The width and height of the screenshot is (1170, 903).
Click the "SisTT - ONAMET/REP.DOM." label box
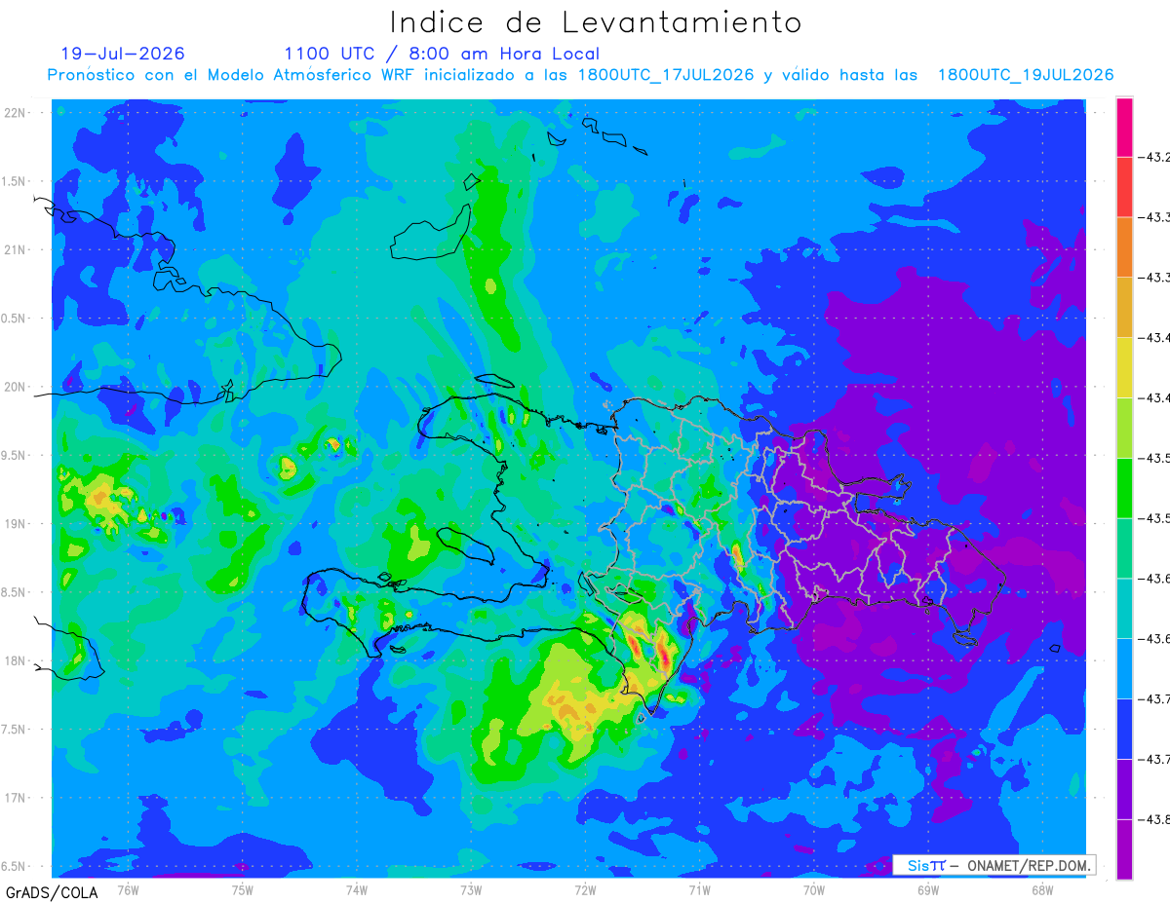(994, 865)
